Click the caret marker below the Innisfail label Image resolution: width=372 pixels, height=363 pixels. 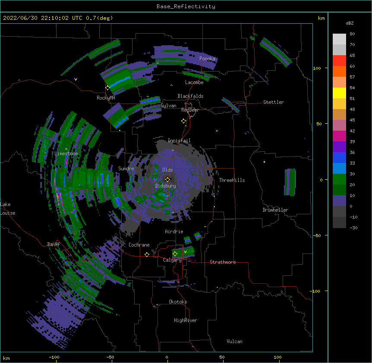173,150
